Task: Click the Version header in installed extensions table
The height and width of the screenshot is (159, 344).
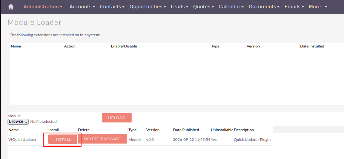Action: pos(253,46)
